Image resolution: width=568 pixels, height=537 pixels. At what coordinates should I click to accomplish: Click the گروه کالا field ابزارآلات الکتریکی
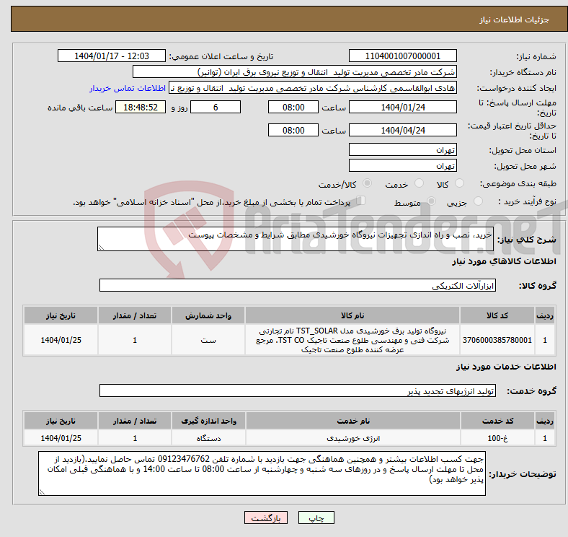click(298, 285)
